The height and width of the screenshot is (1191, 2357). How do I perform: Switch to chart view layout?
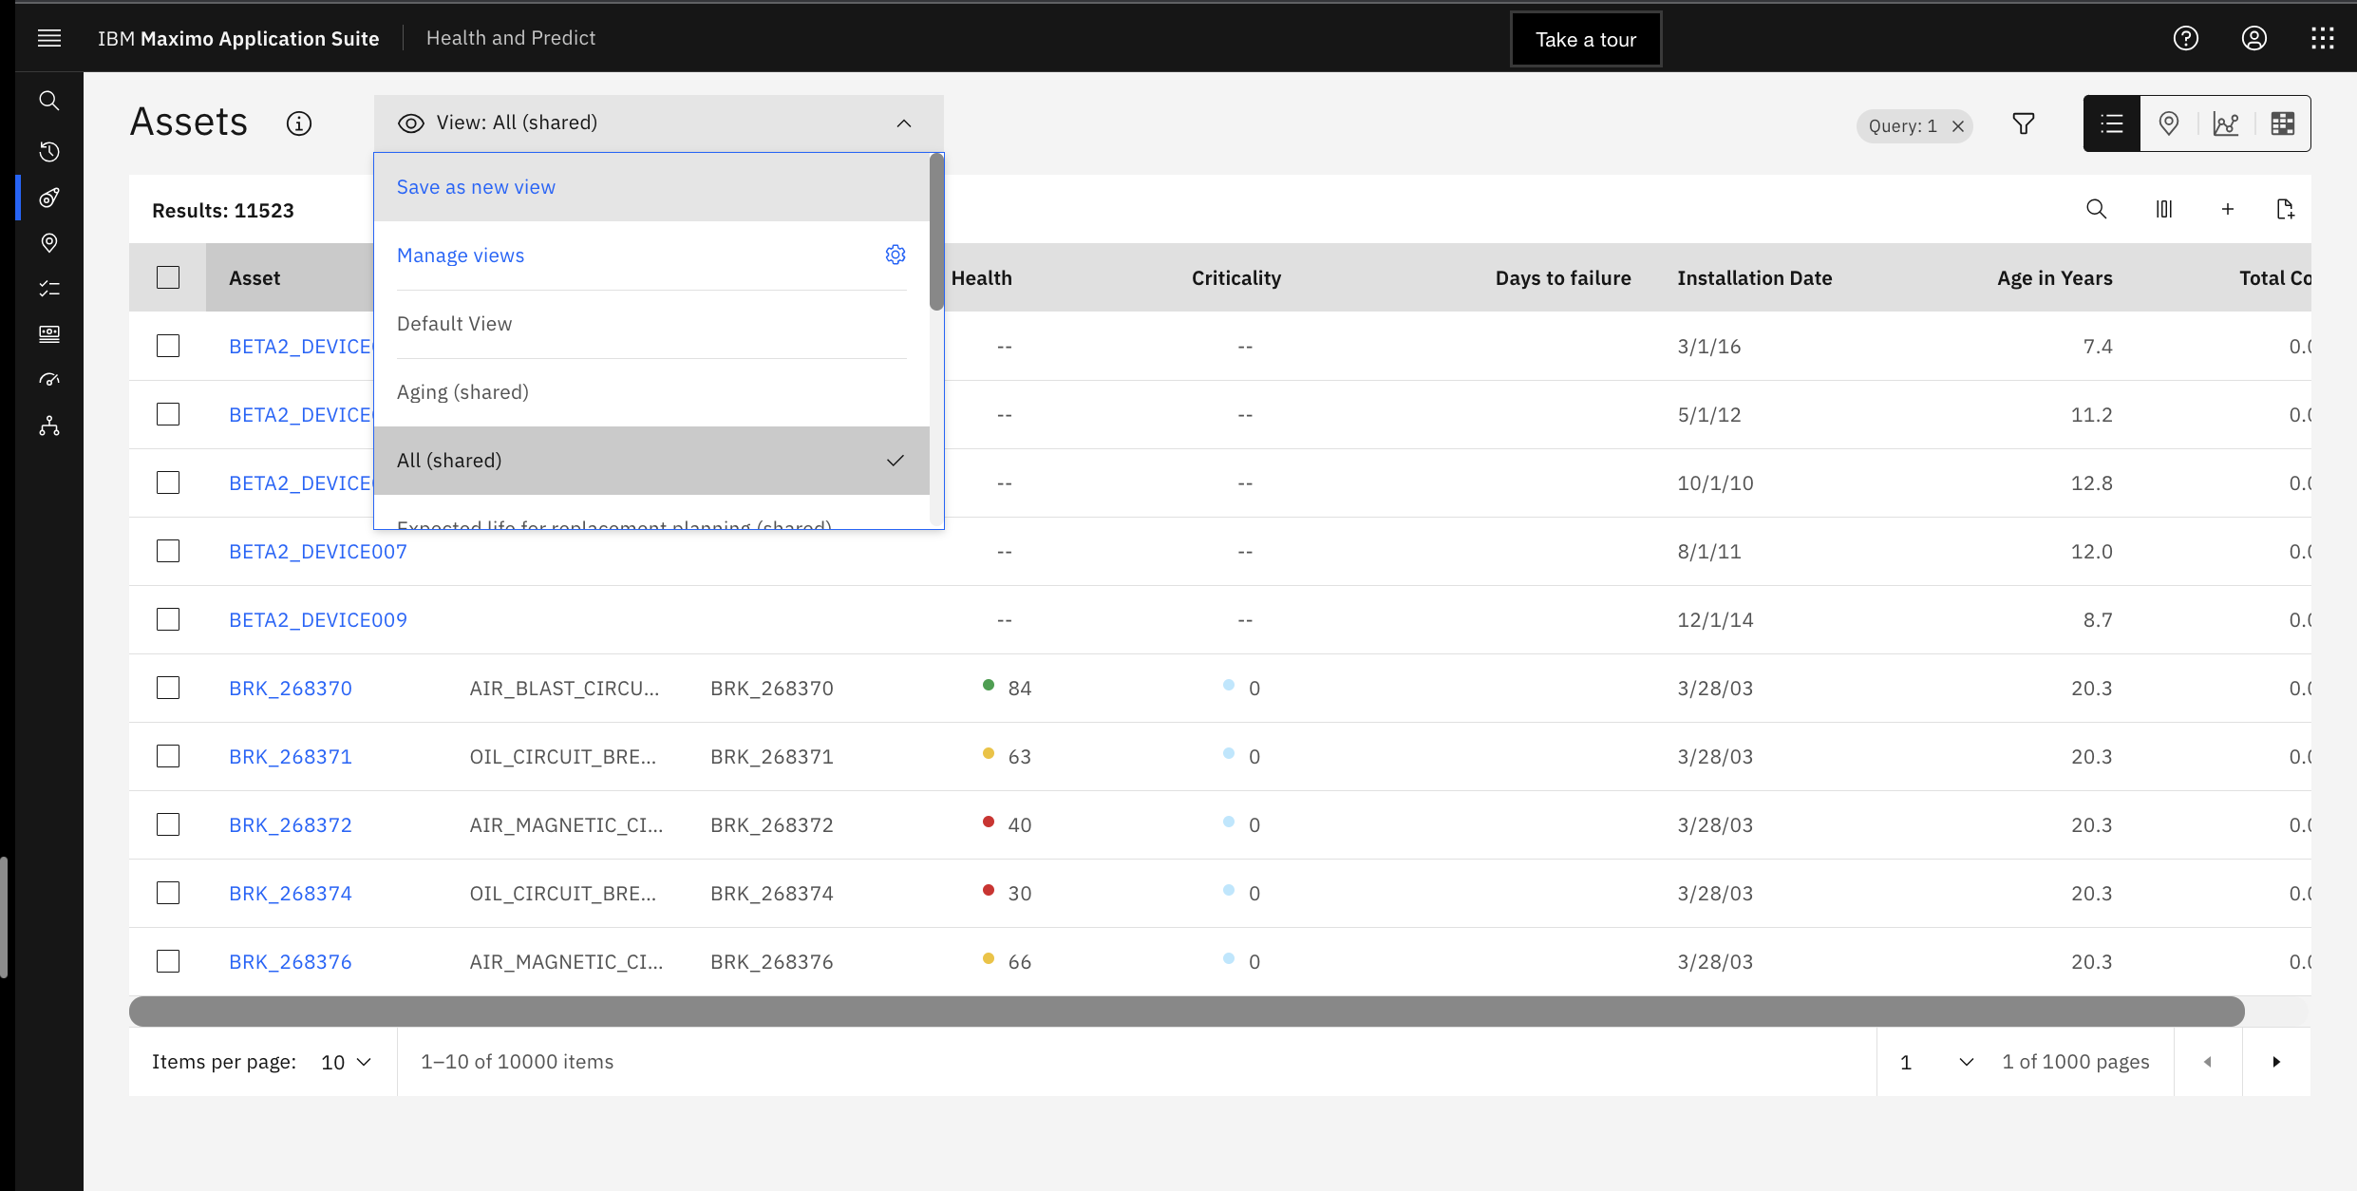2226,123
